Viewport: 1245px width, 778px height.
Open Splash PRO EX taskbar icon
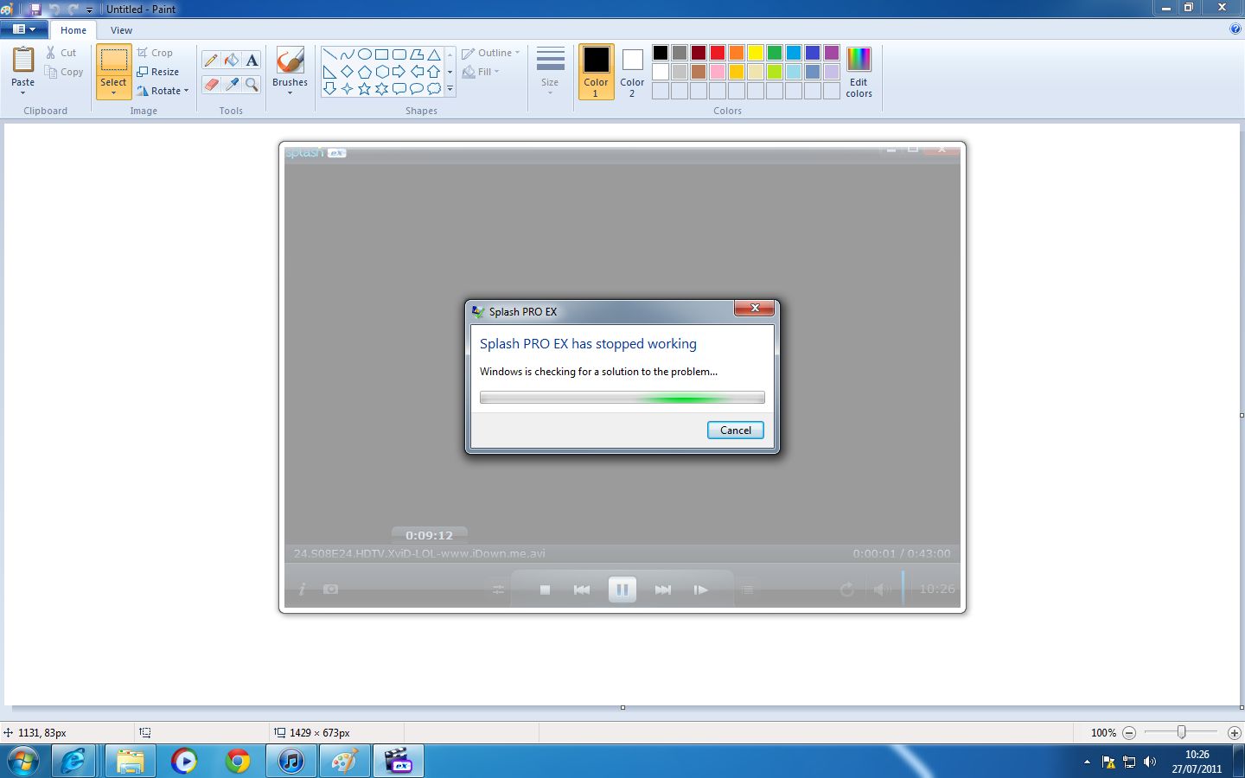tap(398, 762)
